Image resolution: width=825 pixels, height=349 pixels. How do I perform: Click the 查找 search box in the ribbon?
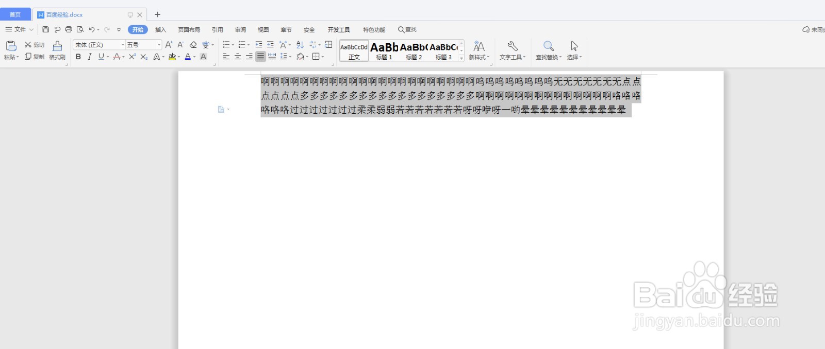(x=407, y=29)
